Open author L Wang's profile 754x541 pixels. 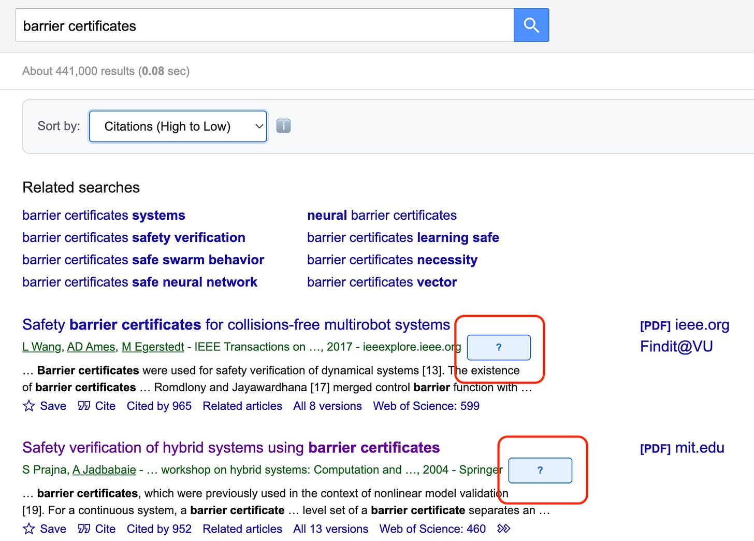41,347
